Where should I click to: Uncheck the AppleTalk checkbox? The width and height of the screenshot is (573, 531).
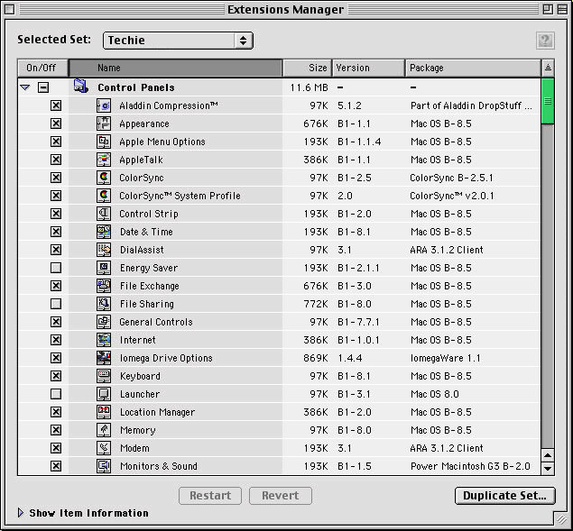point(56,160)
